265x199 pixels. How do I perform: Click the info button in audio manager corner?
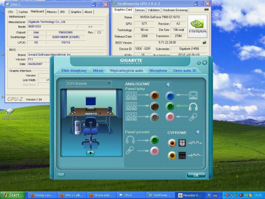[x=61, y=174]
